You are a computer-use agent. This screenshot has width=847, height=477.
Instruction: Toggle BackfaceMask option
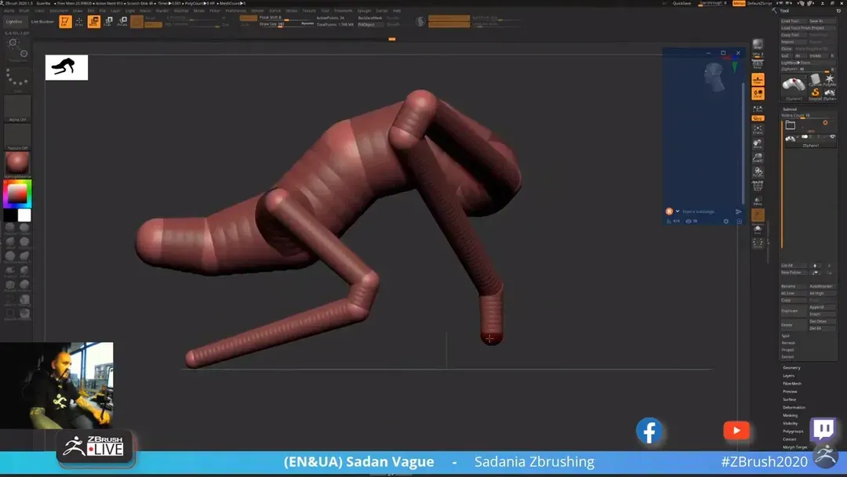pos(370,17)
